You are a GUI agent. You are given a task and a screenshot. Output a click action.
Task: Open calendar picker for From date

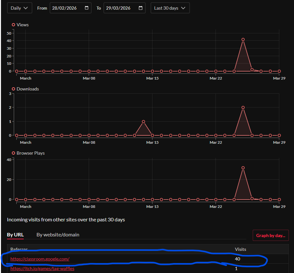(86, 8)
